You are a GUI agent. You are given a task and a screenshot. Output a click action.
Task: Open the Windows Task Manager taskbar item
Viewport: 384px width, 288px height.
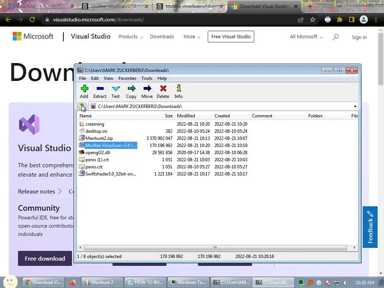[188, 282]
